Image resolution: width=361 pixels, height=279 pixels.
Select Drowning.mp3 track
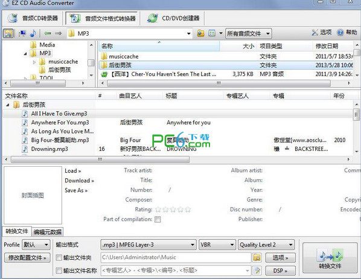pyautogui.click(x=50, y=149)
